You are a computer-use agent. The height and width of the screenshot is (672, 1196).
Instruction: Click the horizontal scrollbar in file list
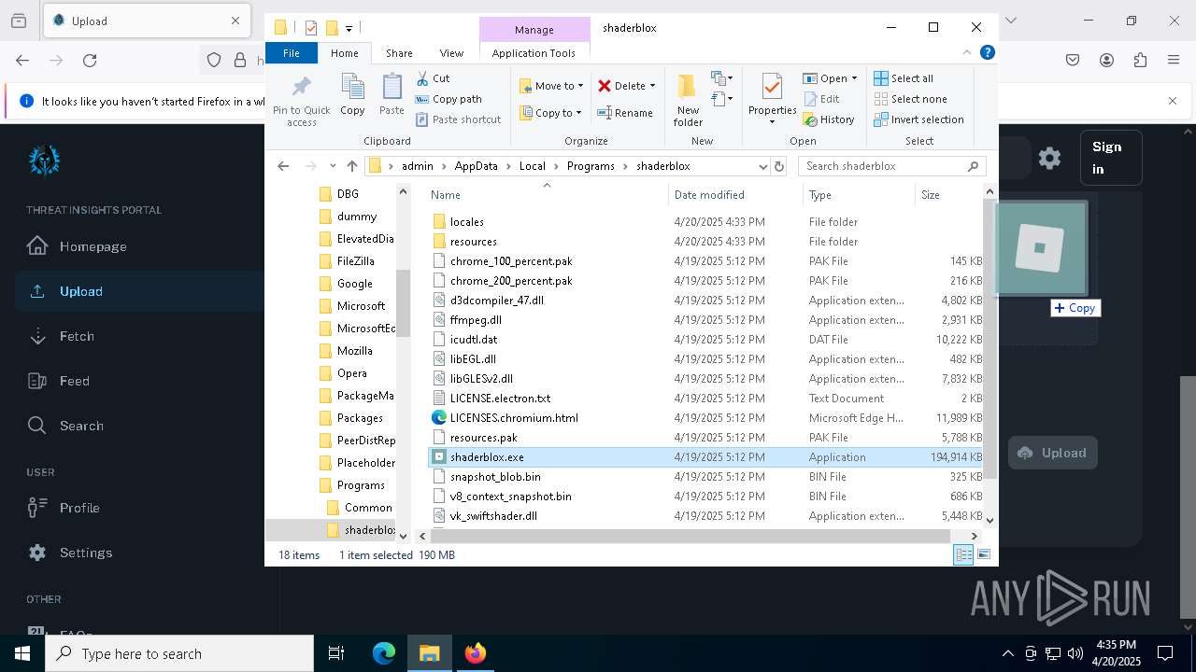click(x=691, y=536)
